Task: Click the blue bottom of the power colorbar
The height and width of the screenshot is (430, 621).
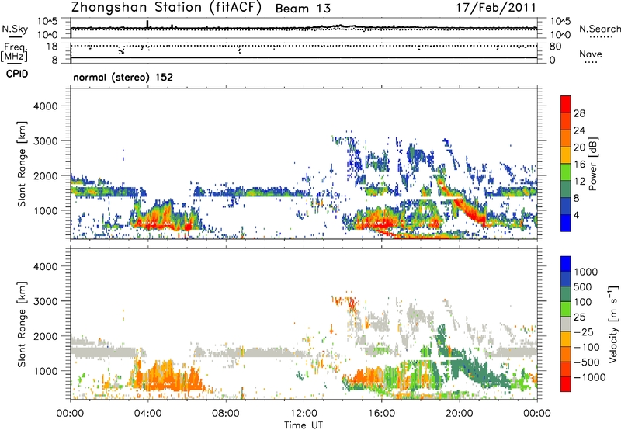Action: click(566, 223)
